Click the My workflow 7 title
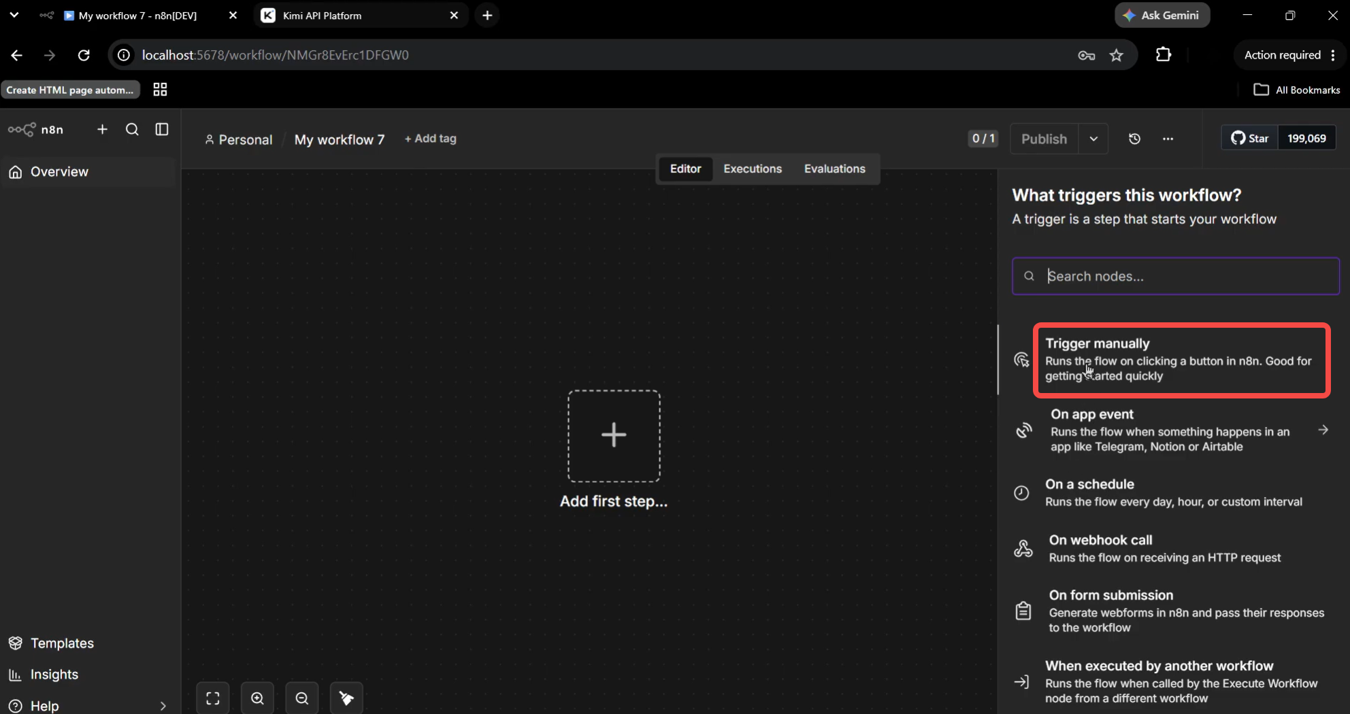 (x=340, y=139)
